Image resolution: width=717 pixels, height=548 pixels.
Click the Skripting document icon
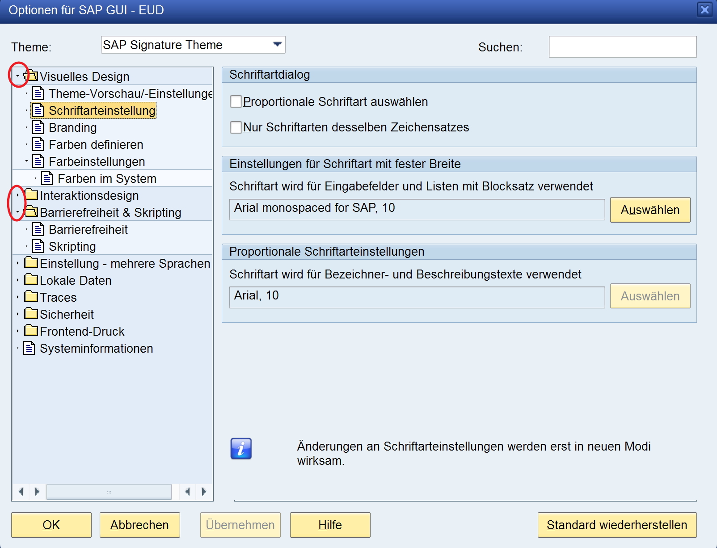coord(37,246)
